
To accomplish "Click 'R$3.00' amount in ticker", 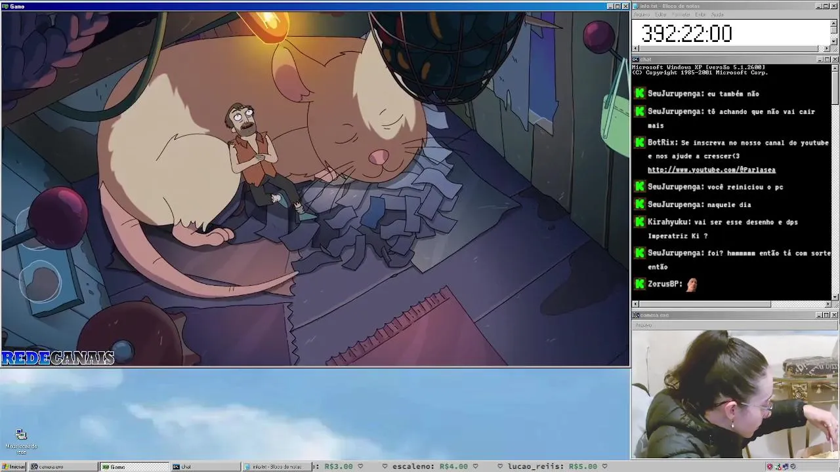I will point(339,467).
